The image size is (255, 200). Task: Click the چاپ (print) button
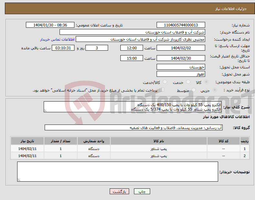(x=142, y=191)
